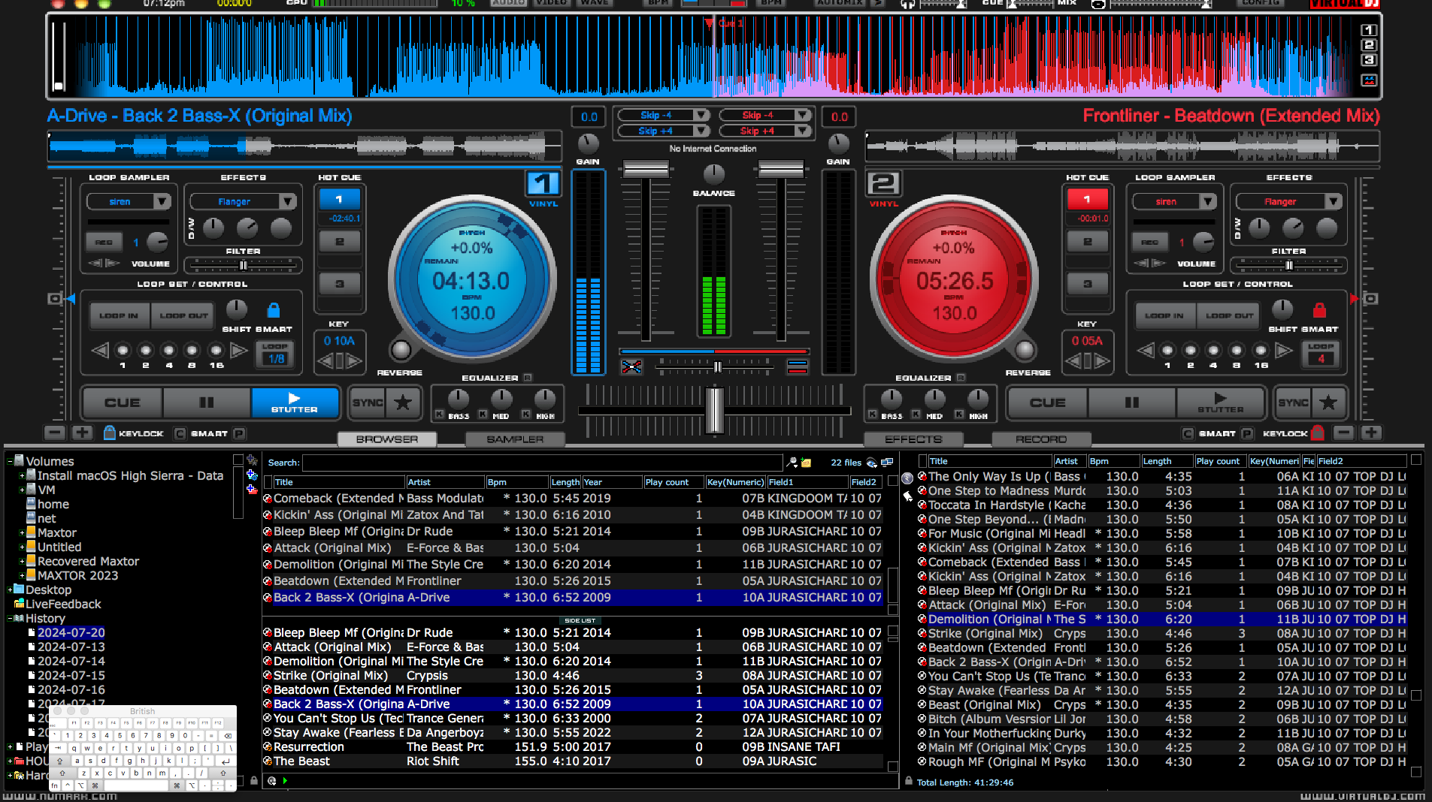Toggle deck 2 High kill K button
Viewport: 1432px width, 802px height.
click(959, 415)
